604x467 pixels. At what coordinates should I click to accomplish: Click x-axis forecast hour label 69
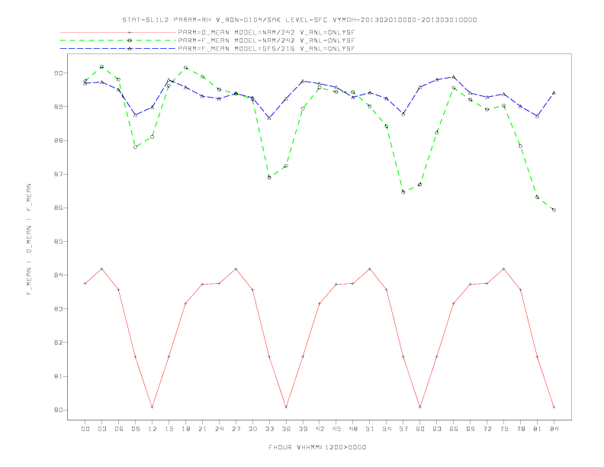click(x=471, y=429)
